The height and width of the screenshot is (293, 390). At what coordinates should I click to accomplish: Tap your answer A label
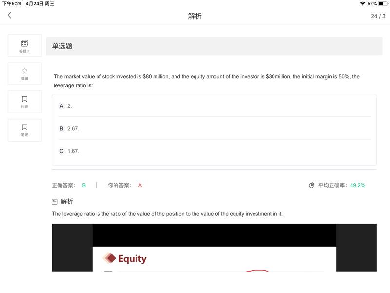pyautogui.click(x=140, y=185)
